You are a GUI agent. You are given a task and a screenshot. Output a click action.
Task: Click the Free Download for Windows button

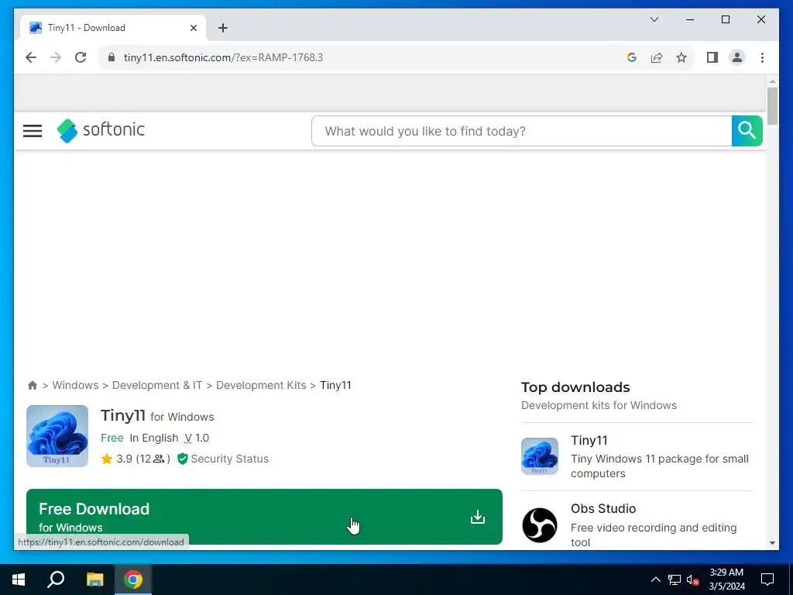[x=264, y=517]
